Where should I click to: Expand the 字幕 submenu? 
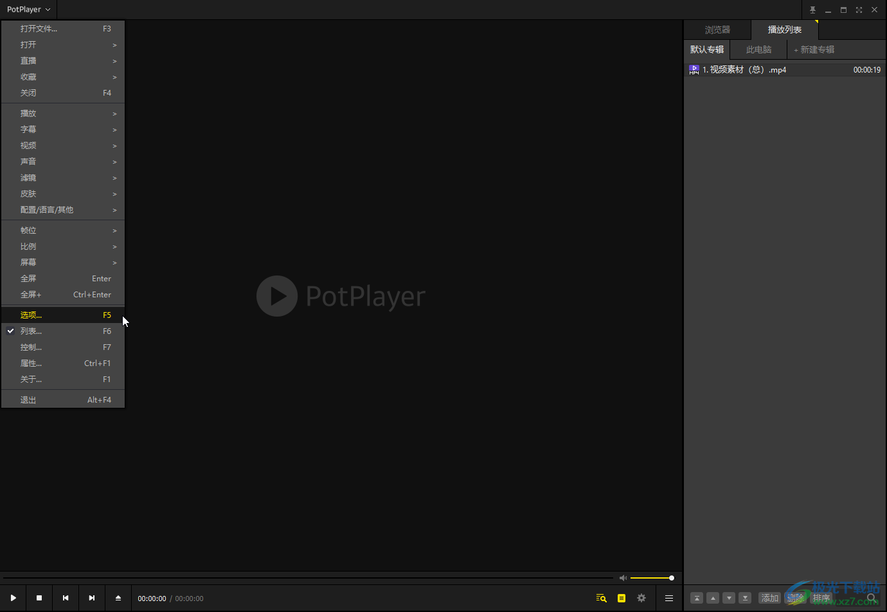[63, 130]
